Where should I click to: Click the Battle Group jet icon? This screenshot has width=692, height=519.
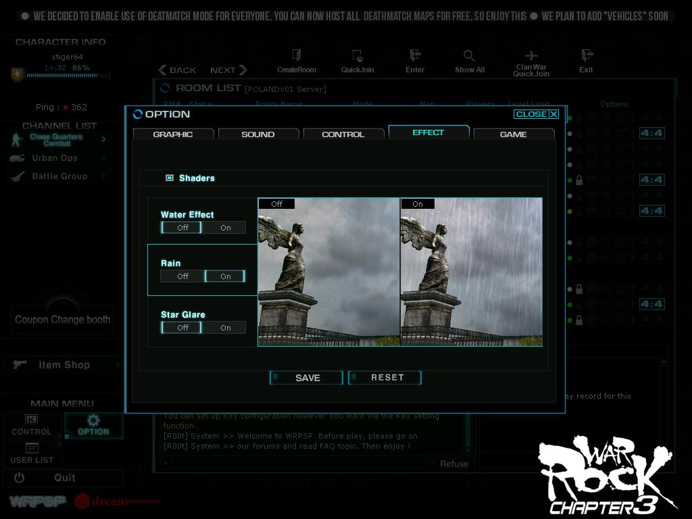pyautogui.click(x=17, y=176)
